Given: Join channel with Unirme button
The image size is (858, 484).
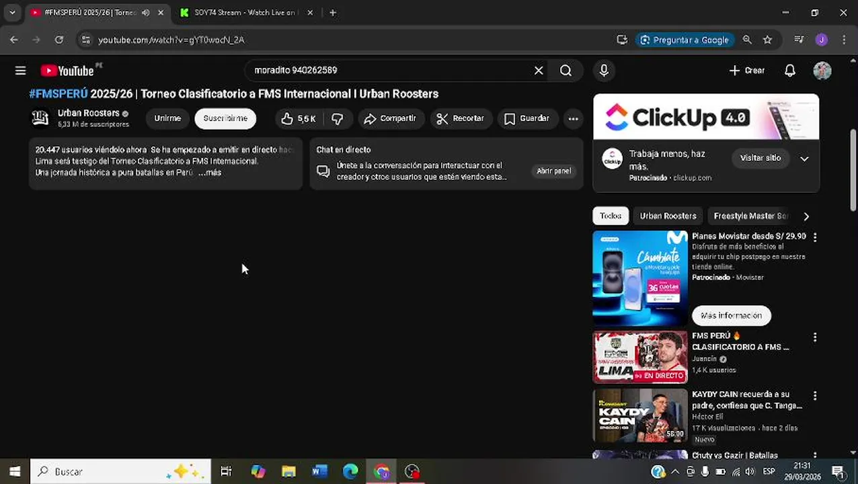Looking at the screenshot, I should [167, 118].
